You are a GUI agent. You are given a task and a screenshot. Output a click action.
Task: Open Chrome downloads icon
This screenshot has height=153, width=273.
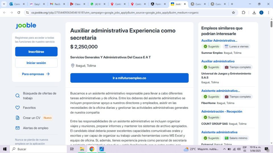point(254,12)
